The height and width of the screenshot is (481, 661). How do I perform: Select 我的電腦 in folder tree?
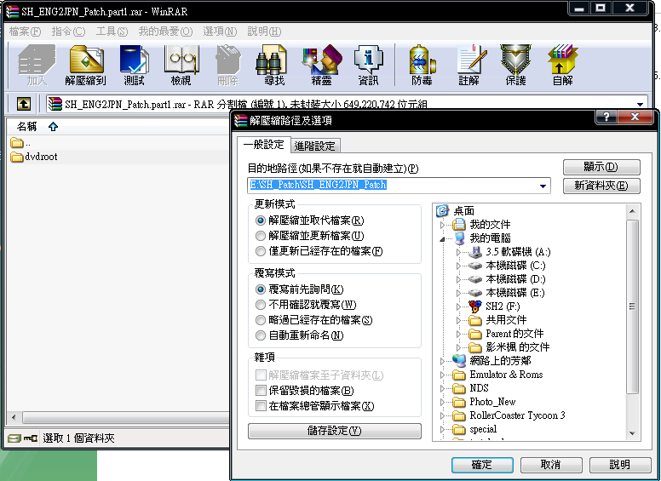point(481,238)
